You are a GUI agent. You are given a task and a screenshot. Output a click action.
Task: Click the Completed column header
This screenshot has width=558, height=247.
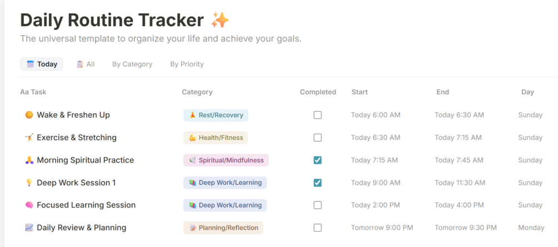[318, 92]
